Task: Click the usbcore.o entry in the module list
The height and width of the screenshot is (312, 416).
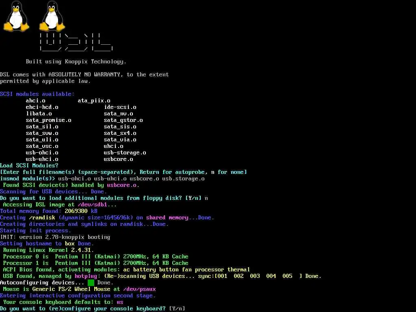Action: (118, 159)
